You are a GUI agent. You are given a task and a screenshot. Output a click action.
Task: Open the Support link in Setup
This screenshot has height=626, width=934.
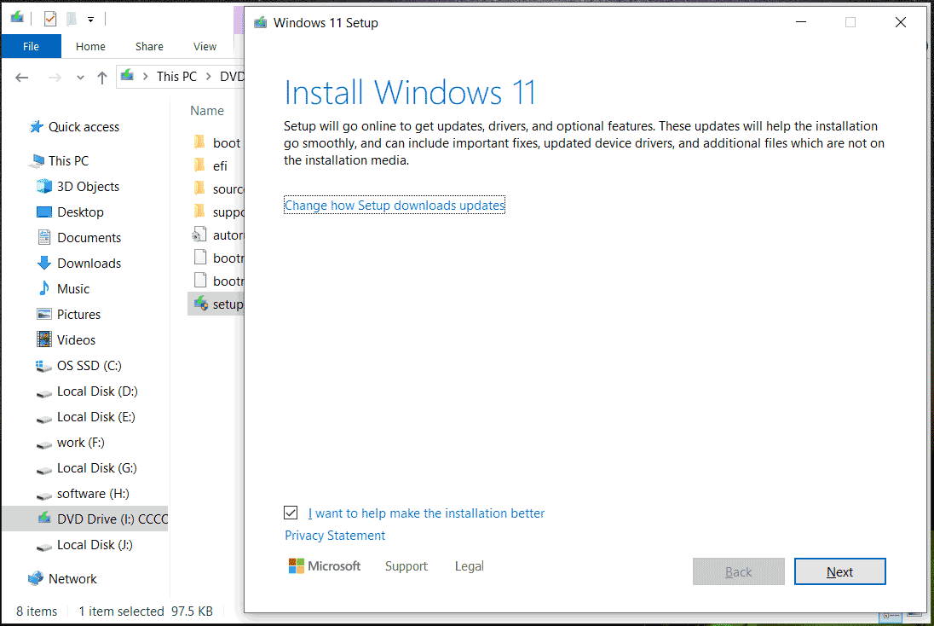click(x=406, y=565)
